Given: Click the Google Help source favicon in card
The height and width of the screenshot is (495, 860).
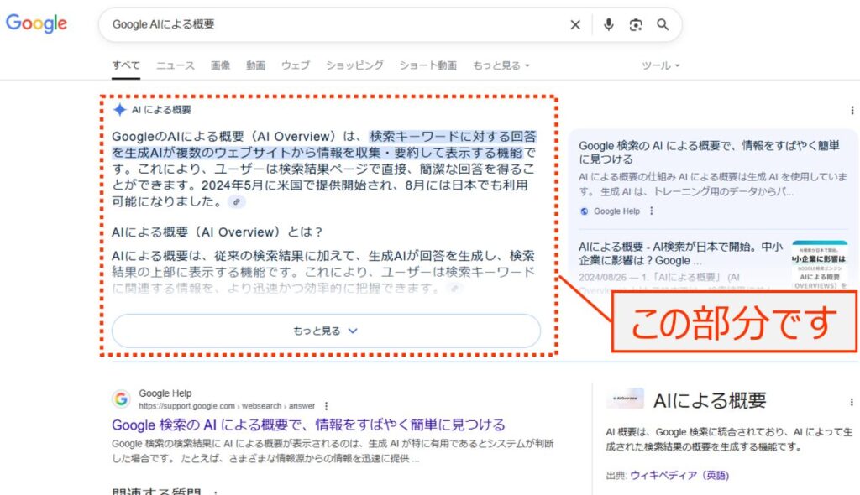Looking at the screenshot, I should tap(585, 211).
